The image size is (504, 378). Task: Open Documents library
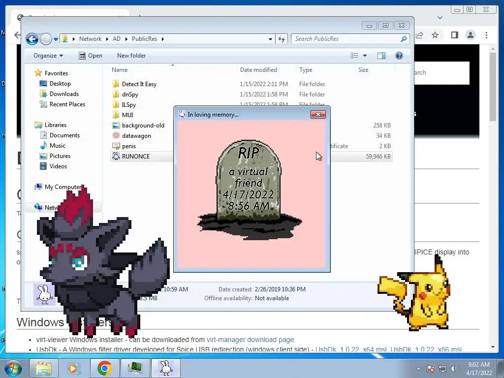coord(64,135)
